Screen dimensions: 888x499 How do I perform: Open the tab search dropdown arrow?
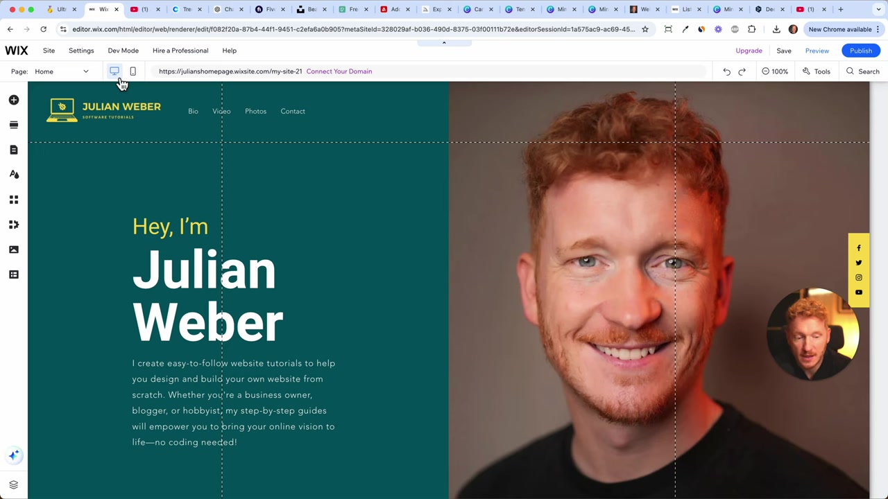point(878,10)
